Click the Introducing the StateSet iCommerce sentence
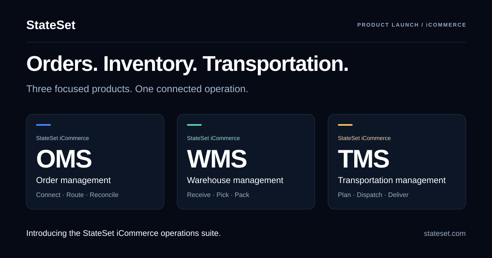Screen dimensions: 492x258 click(x=123, y=233)
